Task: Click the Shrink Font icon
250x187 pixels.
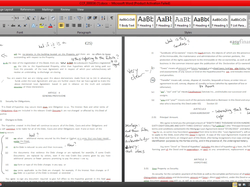Action: (x=34, y=18)
